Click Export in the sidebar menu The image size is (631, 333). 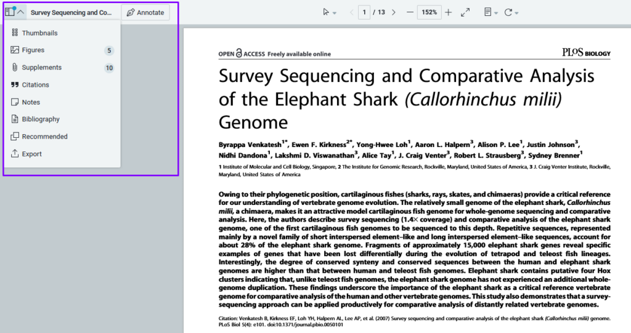click(31, 154)
